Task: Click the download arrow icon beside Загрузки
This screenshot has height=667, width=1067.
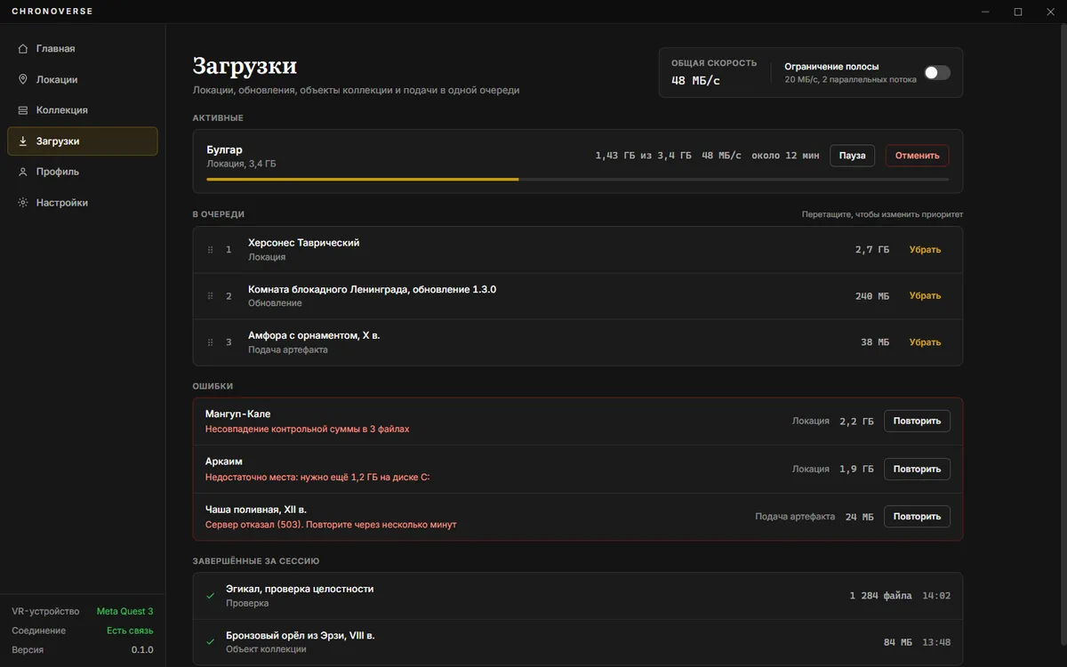Action: click(x=23, y=141)
